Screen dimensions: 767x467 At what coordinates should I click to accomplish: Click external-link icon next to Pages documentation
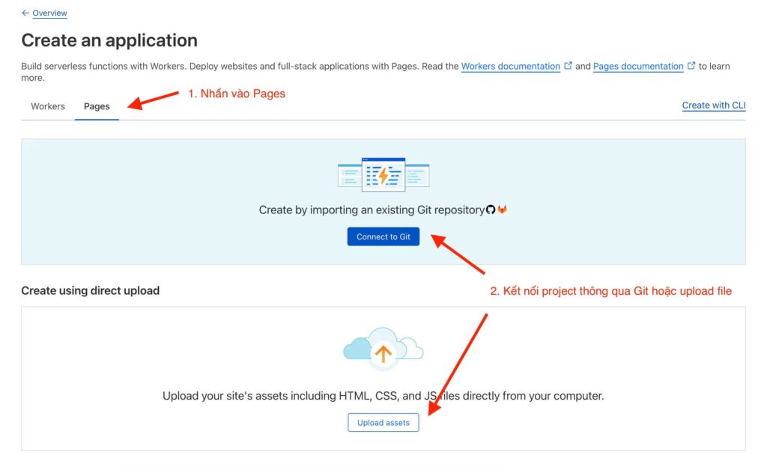[x=691, y=66]
